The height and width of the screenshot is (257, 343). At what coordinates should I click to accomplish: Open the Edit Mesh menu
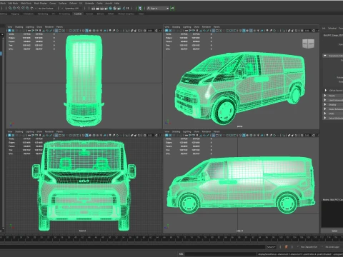tap(13, 3)
